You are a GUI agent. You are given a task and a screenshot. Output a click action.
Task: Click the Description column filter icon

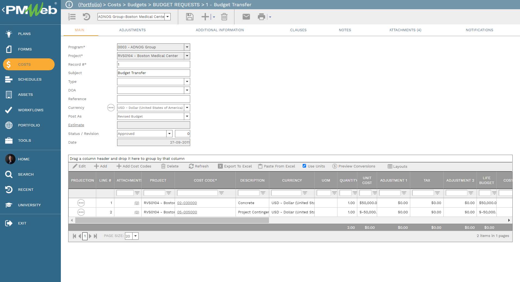pos(263,193)
